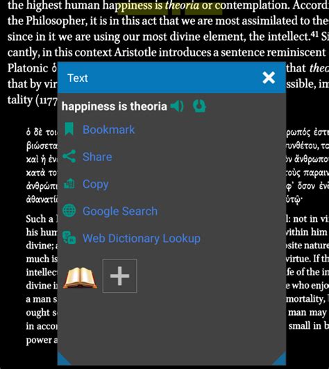Click the green text-to-speech headset icon
The image size is (329, 369).
click(x=199, y=106)
